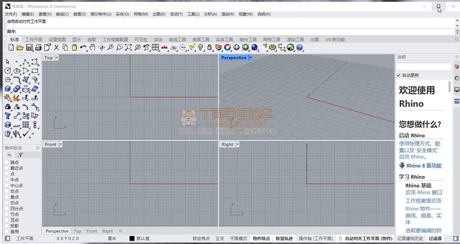Click the Undo arrow icon
Viewport: 460px width, 244px height.
pos(83,48)
